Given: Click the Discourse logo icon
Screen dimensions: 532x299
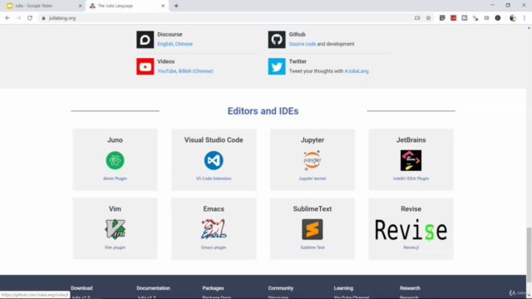Looking at the screenshot, I should (145, 40).
